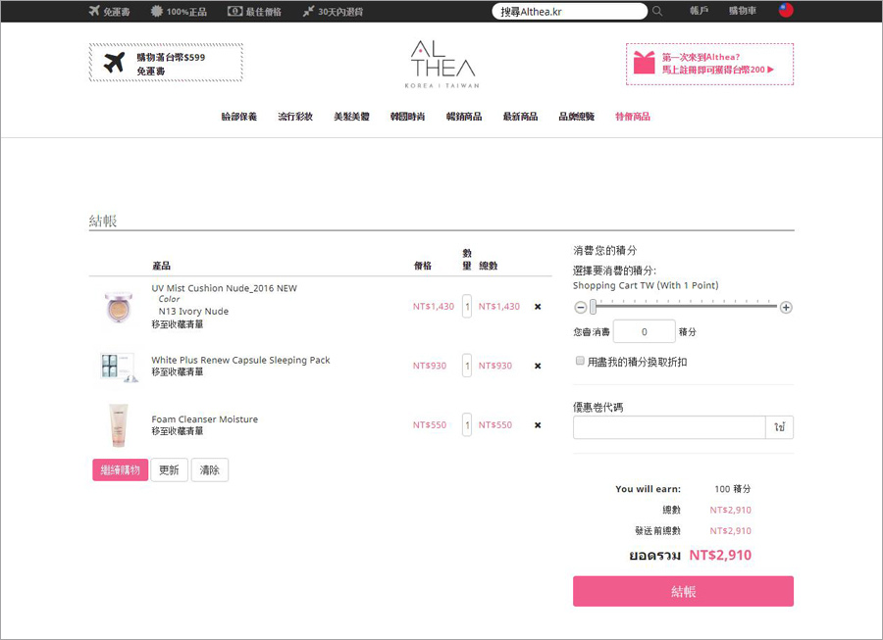Click the 更新 cart button

tap(169, 470)
